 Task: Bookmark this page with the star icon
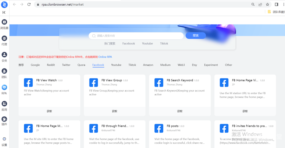point(267,4)
